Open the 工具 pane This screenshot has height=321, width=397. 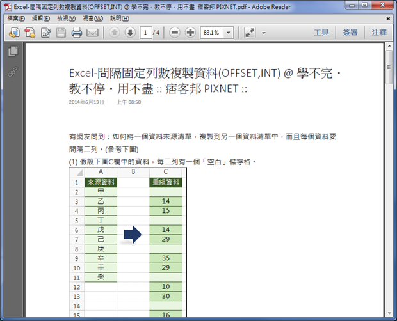pyautogui.click(x=321, y=33)
